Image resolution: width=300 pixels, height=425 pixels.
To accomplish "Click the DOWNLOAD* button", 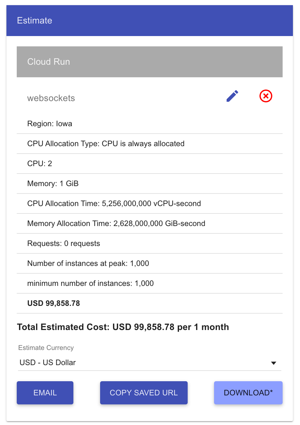I will pos(248,392).
